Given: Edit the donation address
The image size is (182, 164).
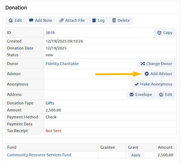Looking at the screenshot, I should tap(166, 95).
